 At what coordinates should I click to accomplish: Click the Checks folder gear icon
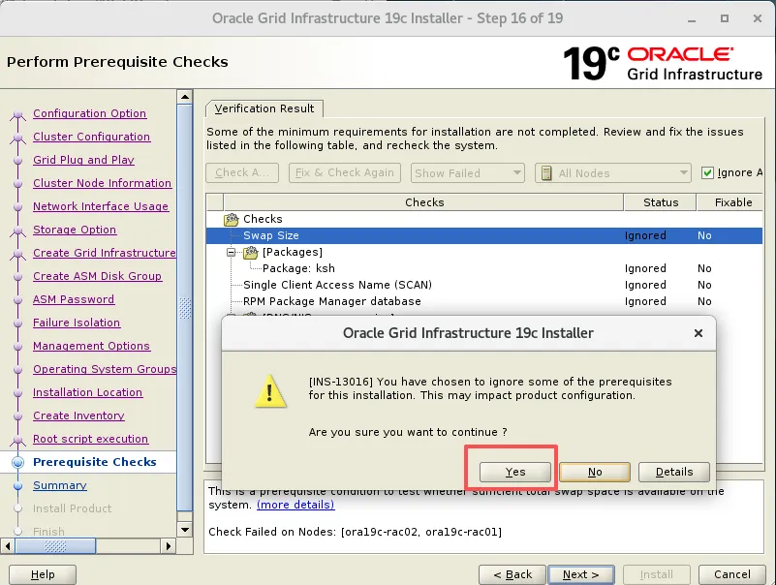click(x=232, y=219)
